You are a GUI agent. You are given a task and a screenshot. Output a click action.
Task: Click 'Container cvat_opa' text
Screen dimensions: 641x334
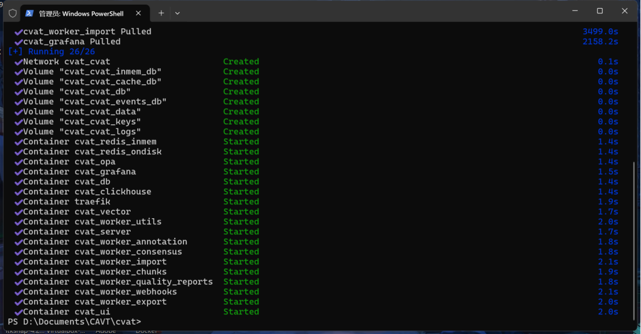click(69, 162)
